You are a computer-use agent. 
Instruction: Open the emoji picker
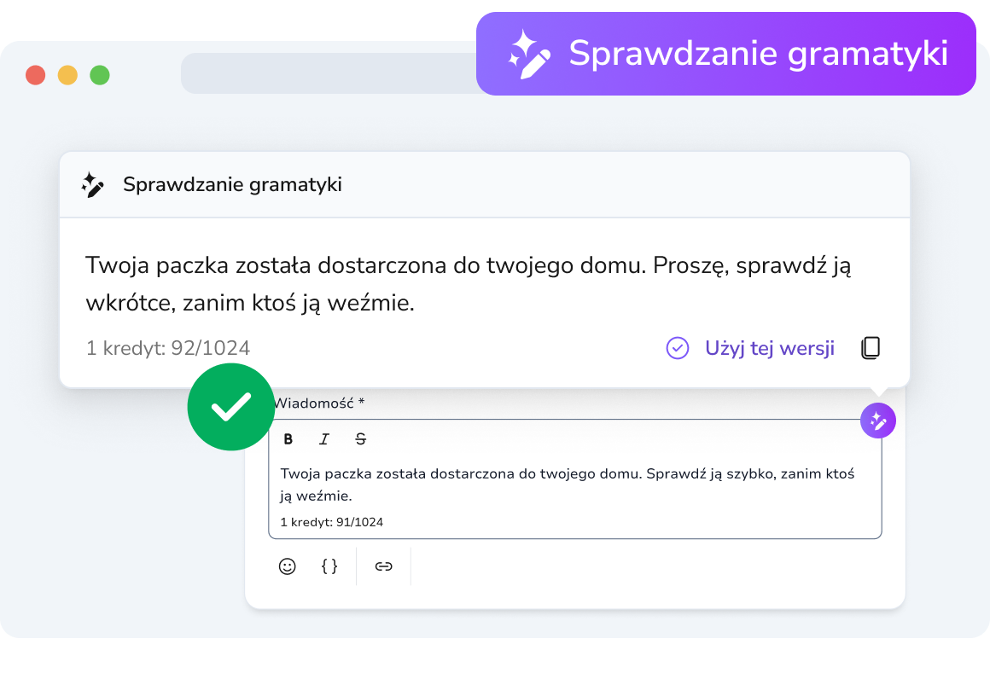point(288,566)
